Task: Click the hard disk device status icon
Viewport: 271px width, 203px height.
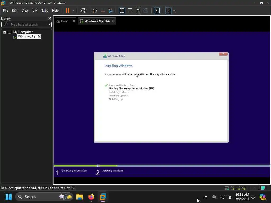Action: pos(227,188)
